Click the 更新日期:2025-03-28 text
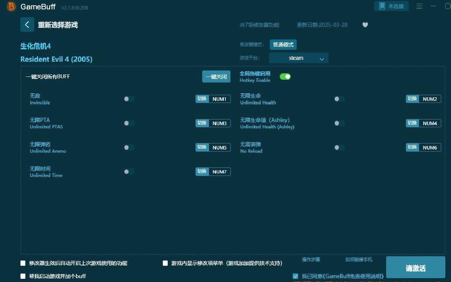Viewport: 451px width, 282px height. 322,25
